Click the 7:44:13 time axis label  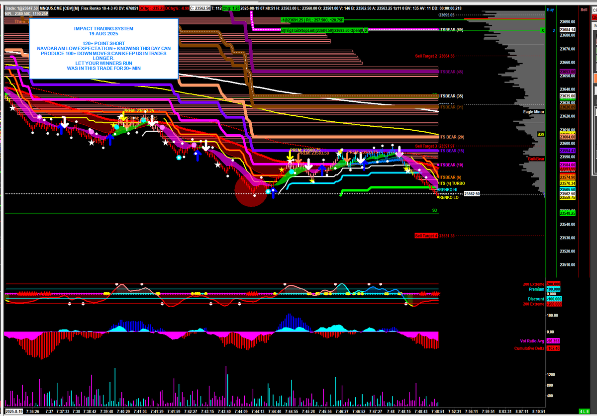(258, 411)
